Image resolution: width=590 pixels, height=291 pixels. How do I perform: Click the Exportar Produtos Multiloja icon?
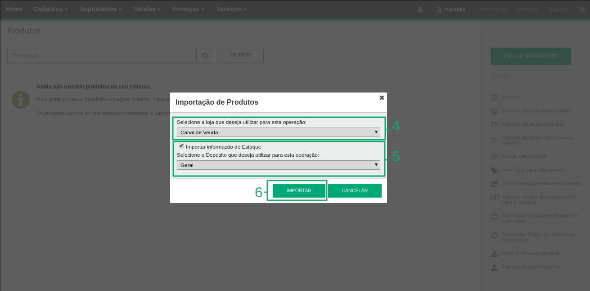494,267
